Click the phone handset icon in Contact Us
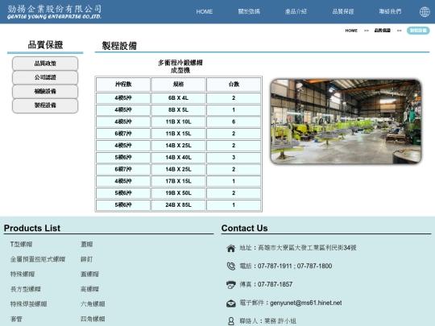The image size is (435, 326). point(231,266)
